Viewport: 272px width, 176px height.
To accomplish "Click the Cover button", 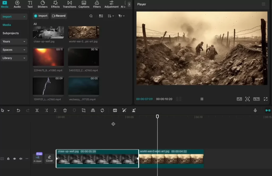I will click(49, 158).
